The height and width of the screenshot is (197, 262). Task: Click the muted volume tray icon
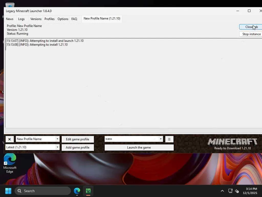(237, 191)
